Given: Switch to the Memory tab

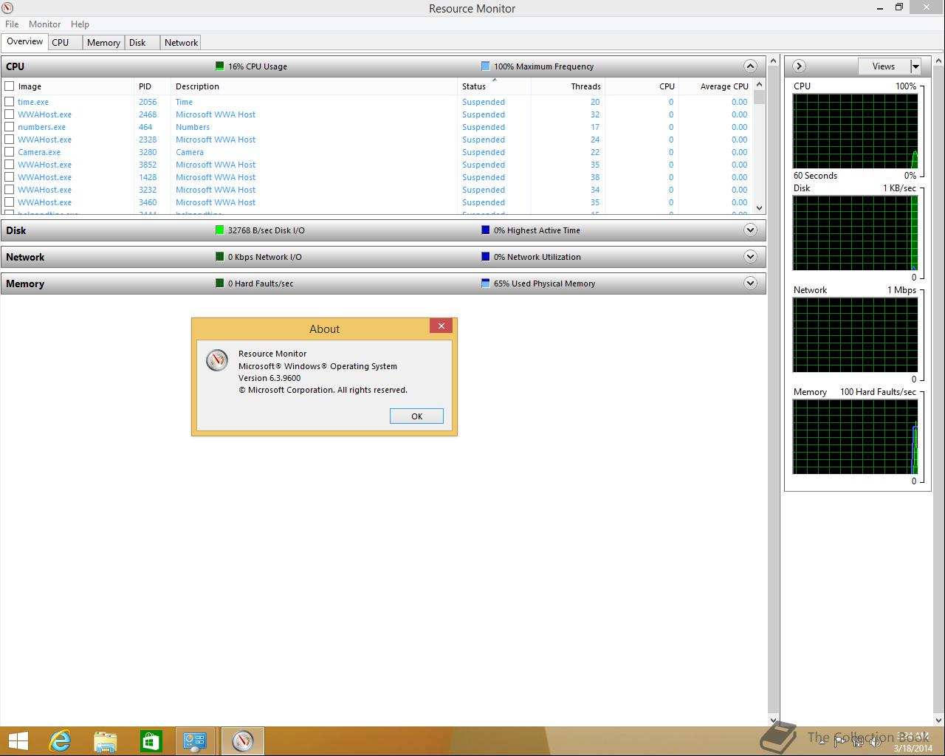Looking at the screenshot, I should (103, 43).
